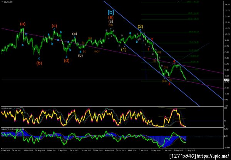Screen dimensions: 231x160
Task: Click the 53.25 price axis label
Action: coord(226,70)
